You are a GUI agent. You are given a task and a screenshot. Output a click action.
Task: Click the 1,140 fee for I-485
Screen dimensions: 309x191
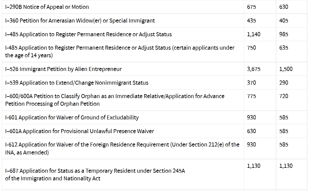tap(254, 34)
